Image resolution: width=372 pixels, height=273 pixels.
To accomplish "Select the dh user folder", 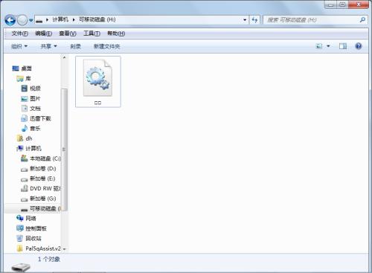I will [x=29, y=138].
